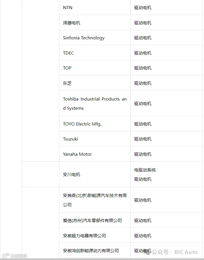Select the Yanaha Motor cell
Viewport: 204px width, 260px height.
(95, 154)
